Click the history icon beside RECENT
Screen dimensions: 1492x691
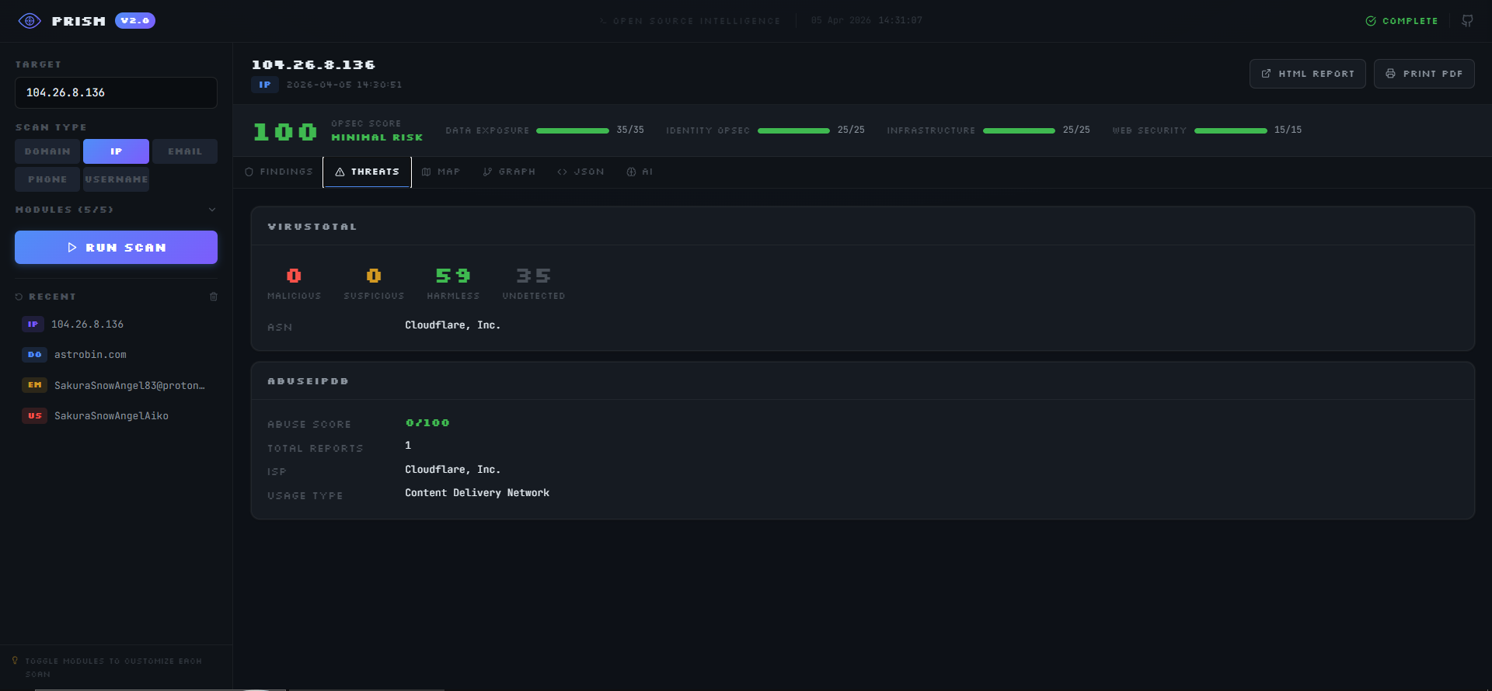[x=19, y=297]
